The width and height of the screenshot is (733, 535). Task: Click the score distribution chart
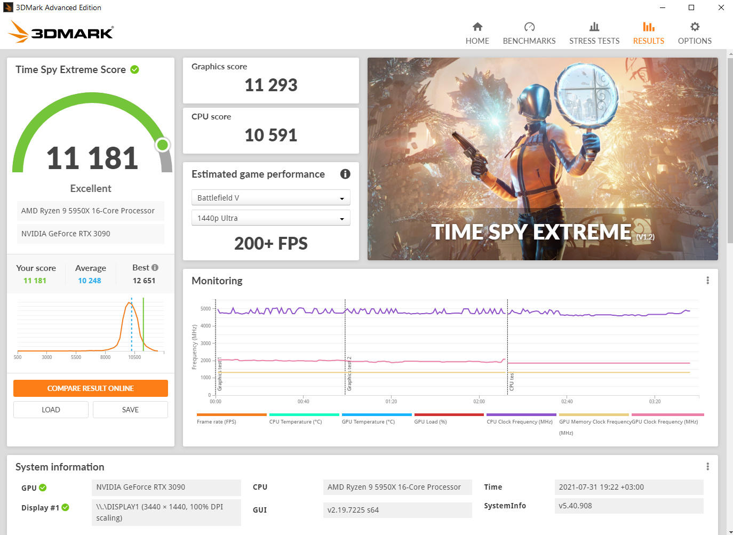[x=91, y=326]
